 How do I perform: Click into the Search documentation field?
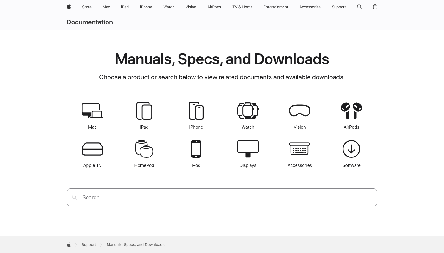[222, 197]
